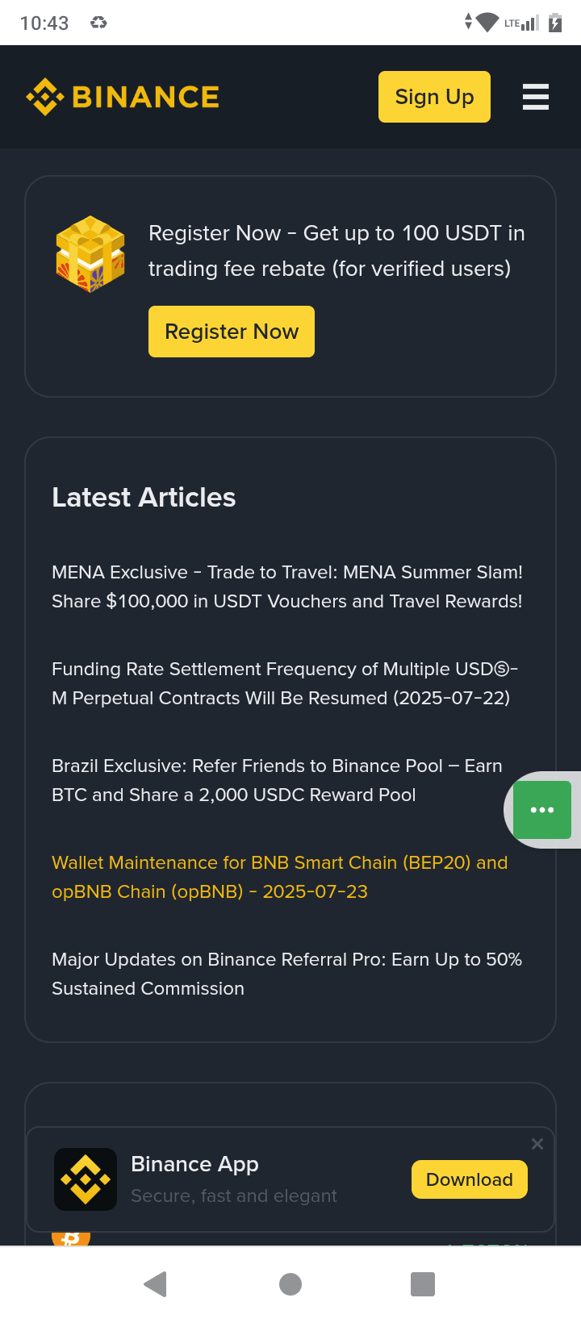Image resolution: width=581 pixels, height=1323 pixels.
Task: Tap the orange Bitcoin coin icon
Action: (x=71, y=1237)
